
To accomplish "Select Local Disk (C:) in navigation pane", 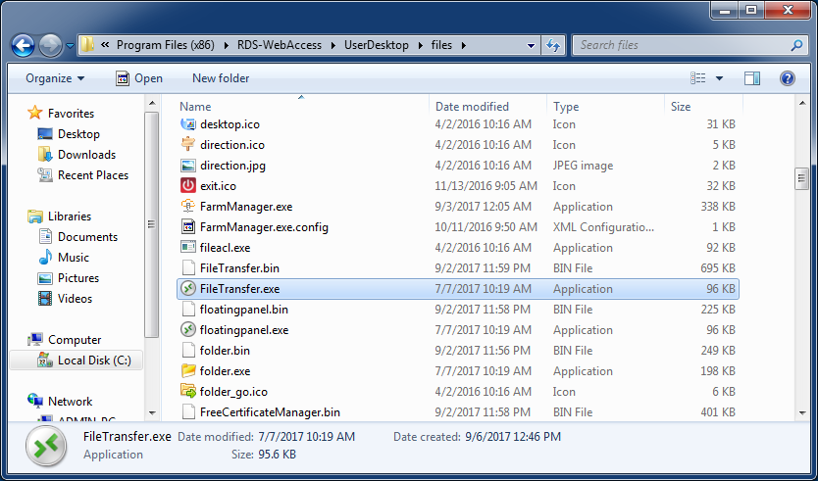I will [x=94, y=361].
